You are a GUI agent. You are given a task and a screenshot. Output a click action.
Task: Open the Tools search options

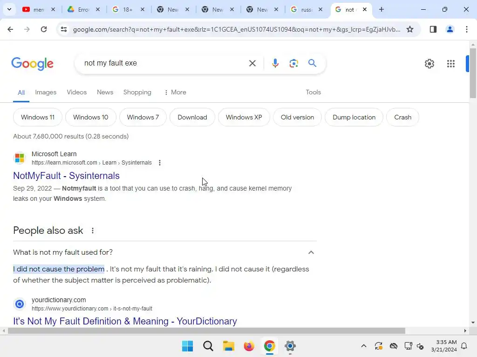tap(313, 93)
